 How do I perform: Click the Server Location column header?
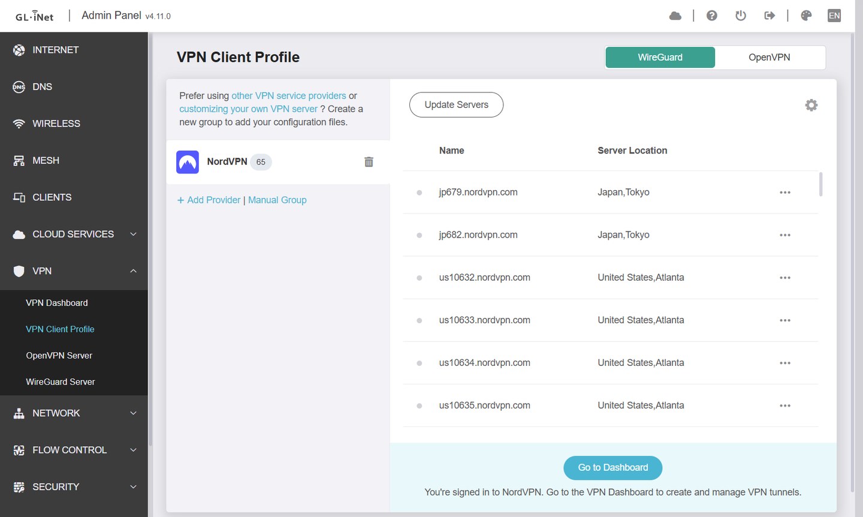tap(632, 151)
